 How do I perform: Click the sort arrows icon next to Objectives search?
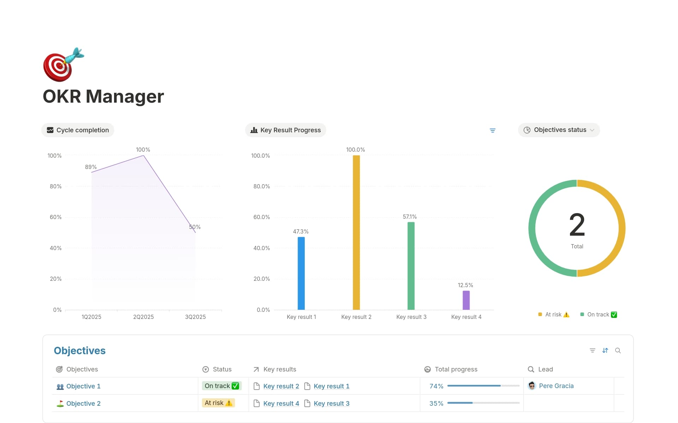605,350
